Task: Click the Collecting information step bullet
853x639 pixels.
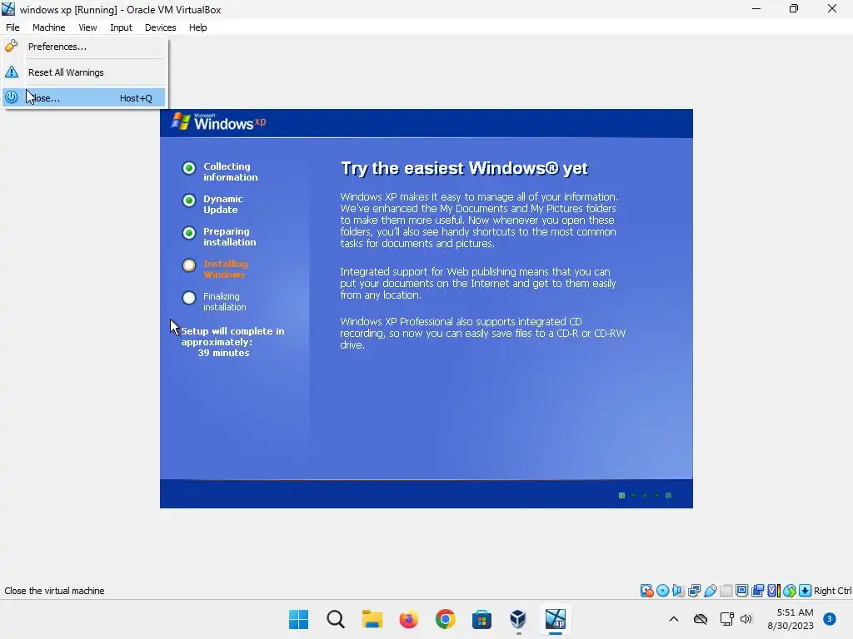Action: 189,168
